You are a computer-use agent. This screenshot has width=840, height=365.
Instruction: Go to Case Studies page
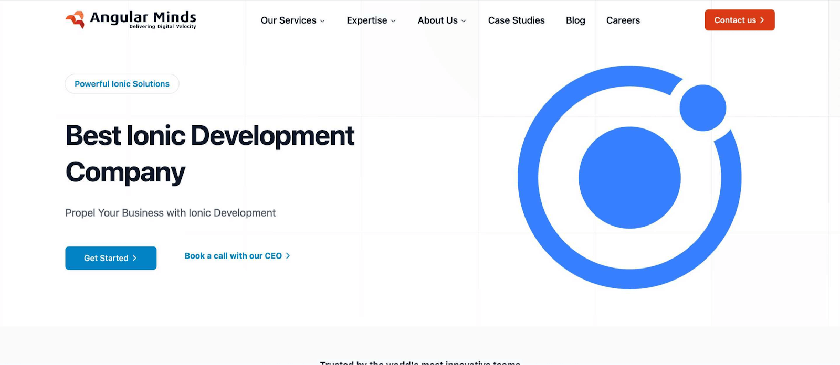[x=516, y=20]
